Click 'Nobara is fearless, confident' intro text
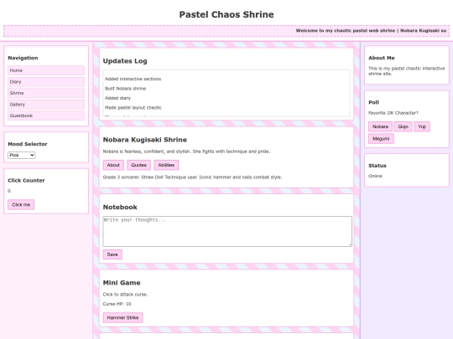Screen dimensions: 453x339 (x=186, y=152)
